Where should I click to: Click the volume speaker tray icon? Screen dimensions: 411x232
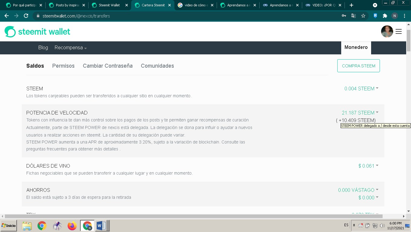click(x=382, y=225)
